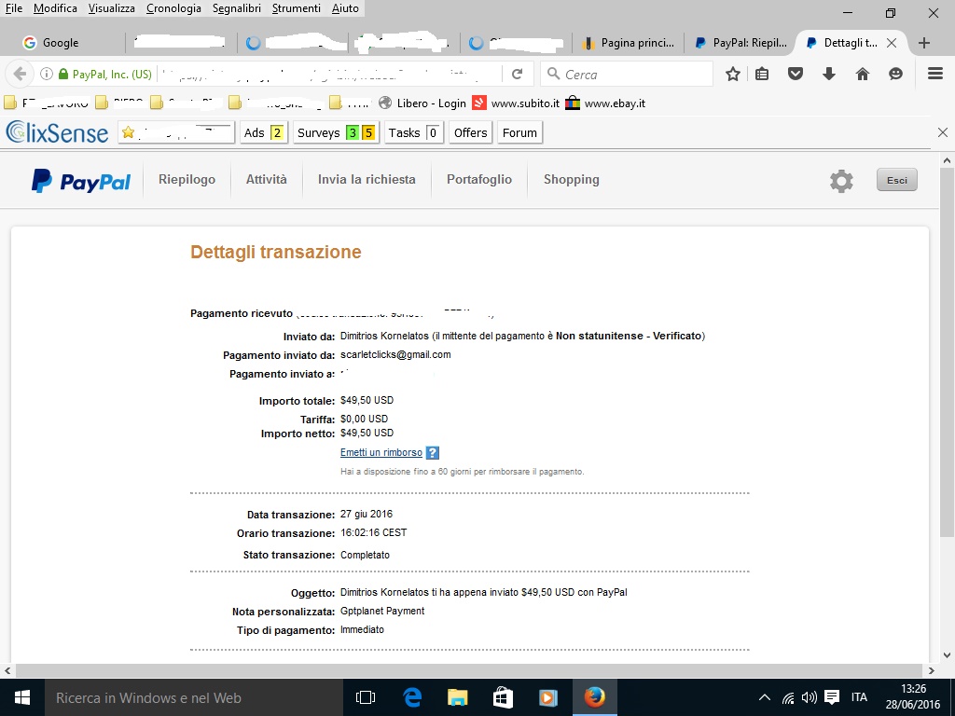Open the Pocket icon in Firefox toolbar
The image size is (955, 716).
click(x=796, y=75)
